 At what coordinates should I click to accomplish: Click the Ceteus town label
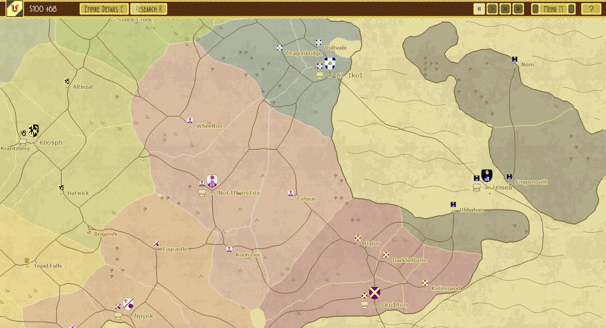[306, 199]
